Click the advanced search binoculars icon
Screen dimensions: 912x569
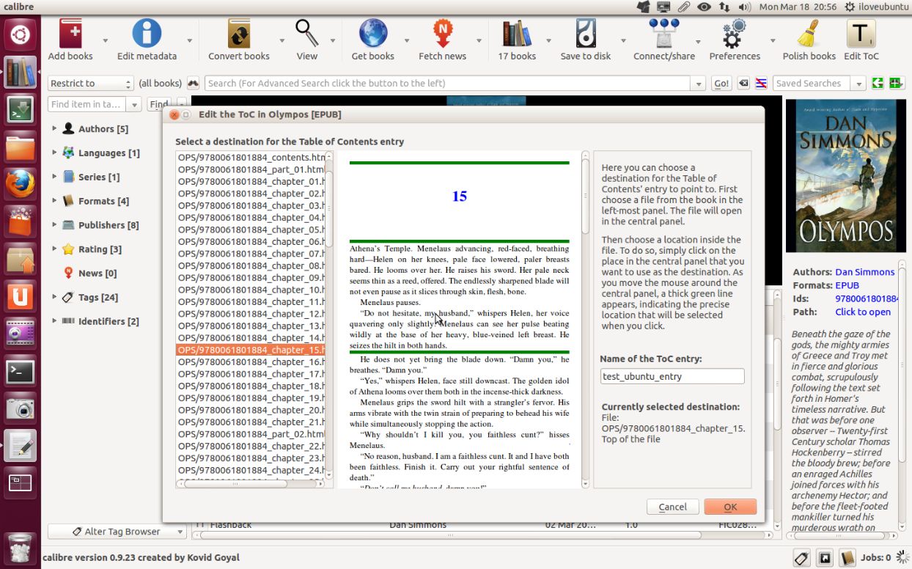click(194, 84)
